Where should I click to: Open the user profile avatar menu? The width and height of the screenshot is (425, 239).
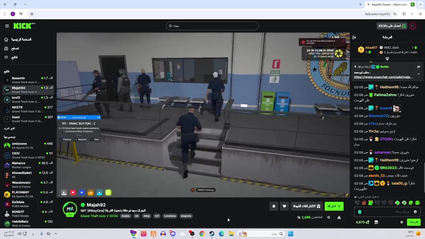[x=413, y=26]
